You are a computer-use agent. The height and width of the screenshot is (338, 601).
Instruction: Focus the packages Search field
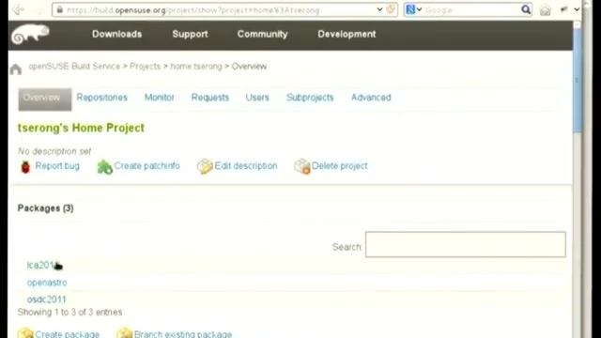[x=466, y=244]
